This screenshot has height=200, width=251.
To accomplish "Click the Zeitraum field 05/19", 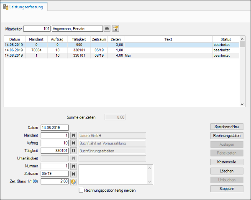I will coord(54,174).
